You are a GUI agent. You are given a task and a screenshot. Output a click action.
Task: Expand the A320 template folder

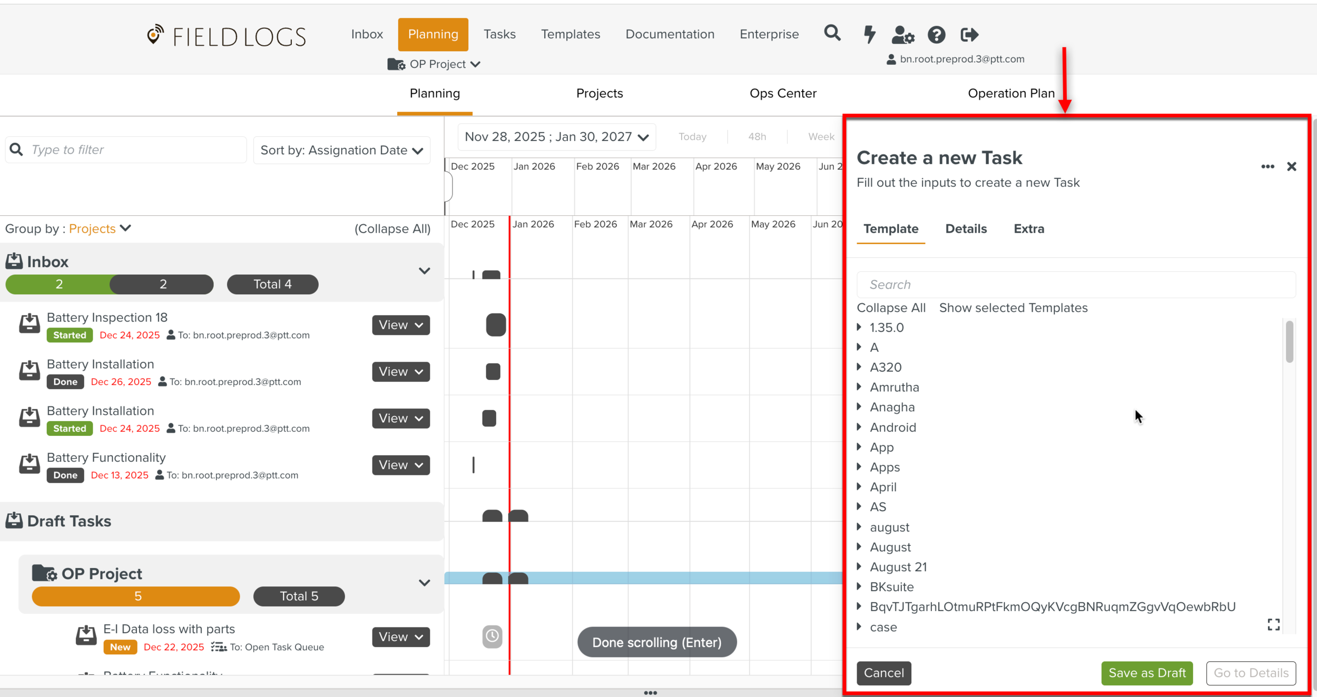860,367
